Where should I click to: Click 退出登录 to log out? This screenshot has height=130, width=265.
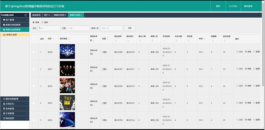pyautogui.click(x=248, y=6)
